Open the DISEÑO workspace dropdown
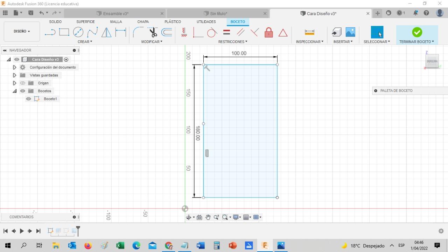The image size is (448, 252). pos(22,31)
